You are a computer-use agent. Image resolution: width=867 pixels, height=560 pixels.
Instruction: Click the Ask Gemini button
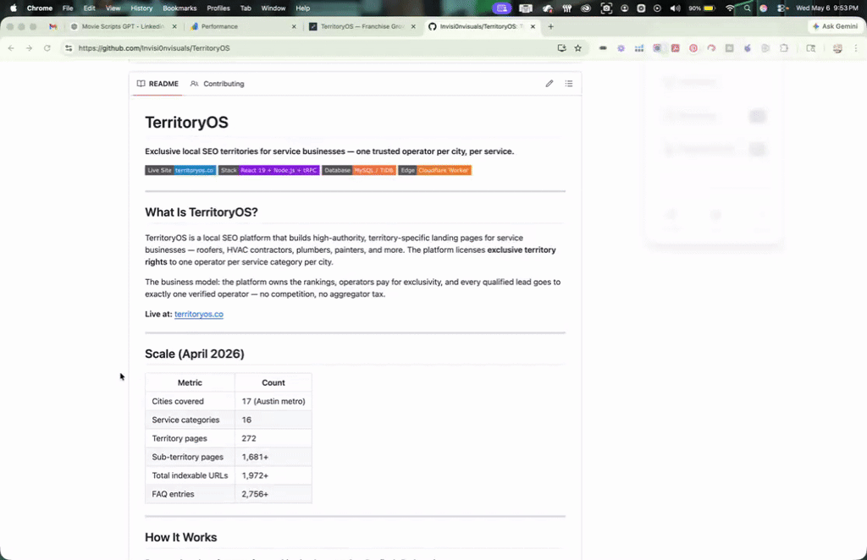835,26
